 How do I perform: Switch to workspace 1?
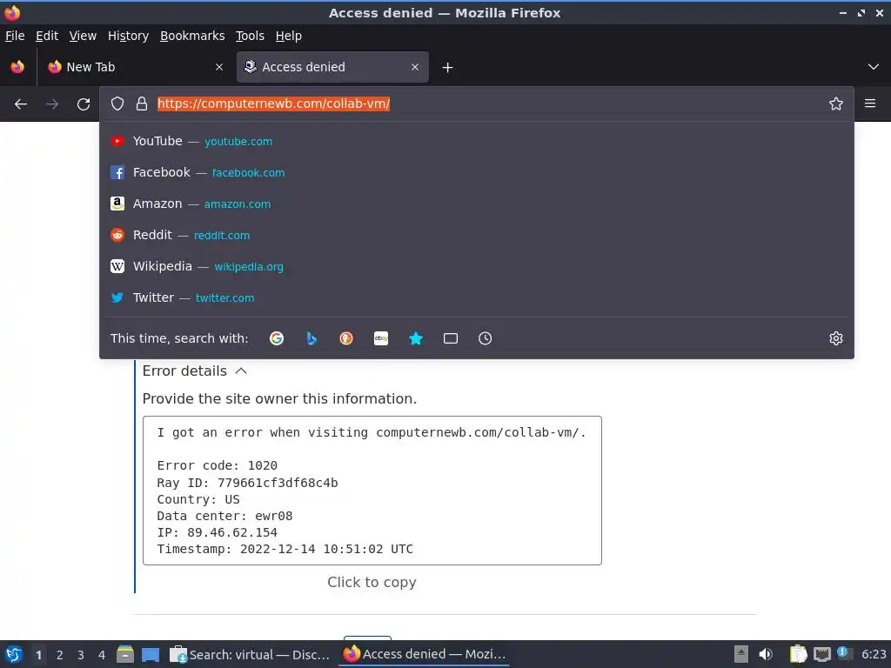coord(38,655)
